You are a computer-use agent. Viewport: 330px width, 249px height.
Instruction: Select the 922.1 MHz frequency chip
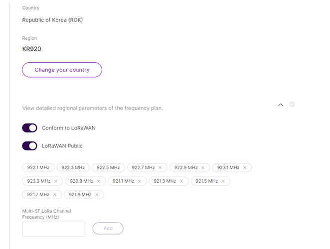(38, 168)
